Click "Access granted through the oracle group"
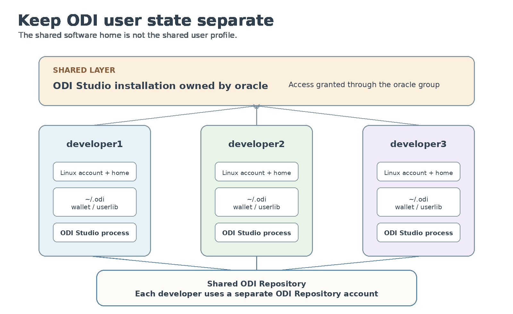Screen dimensions: 513x314 364,85
